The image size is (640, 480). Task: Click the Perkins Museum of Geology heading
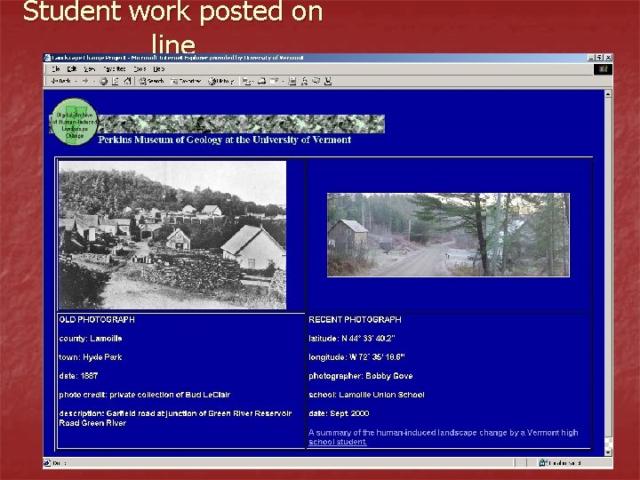point(225,140)
